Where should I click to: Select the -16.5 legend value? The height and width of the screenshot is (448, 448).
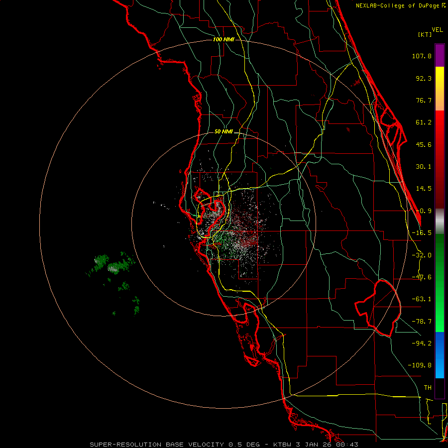click(422, 233)
